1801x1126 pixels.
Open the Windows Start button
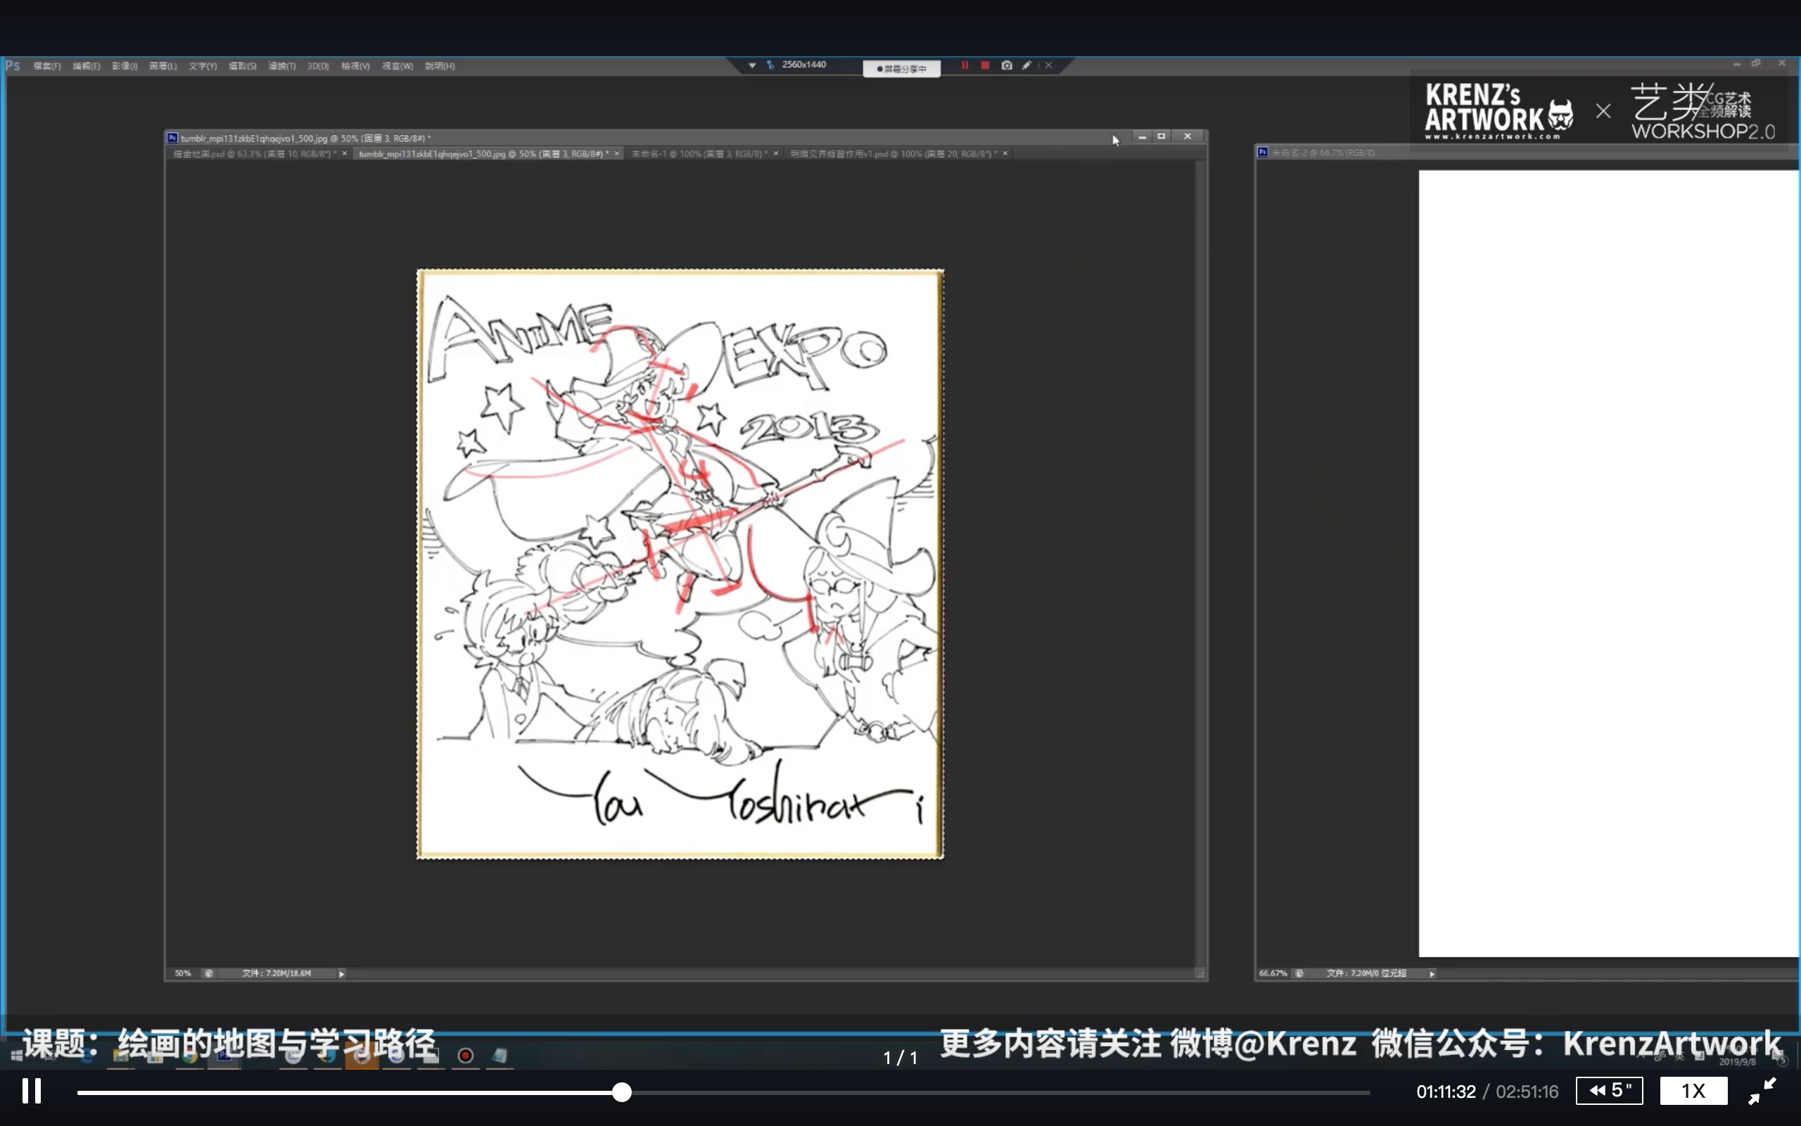pos(16,1055)
